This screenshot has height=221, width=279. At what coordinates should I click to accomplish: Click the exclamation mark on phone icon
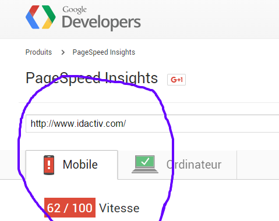click(49, 165)
